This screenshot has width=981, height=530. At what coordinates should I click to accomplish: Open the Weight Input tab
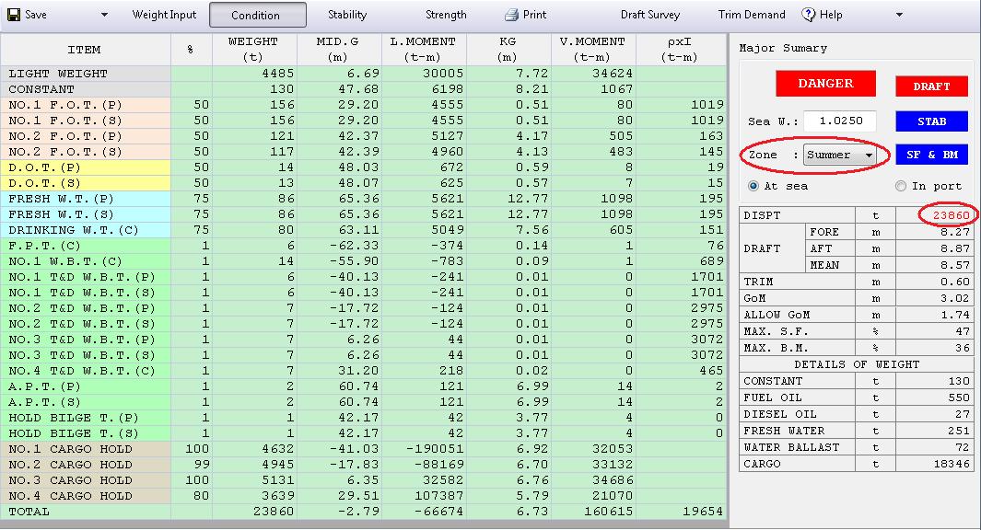[x=164, y=15]
